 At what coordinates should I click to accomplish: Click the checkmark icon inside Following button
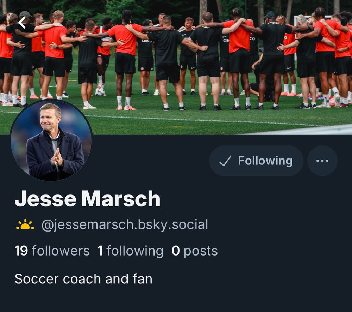pyautogui.click(x=225, y=161)
